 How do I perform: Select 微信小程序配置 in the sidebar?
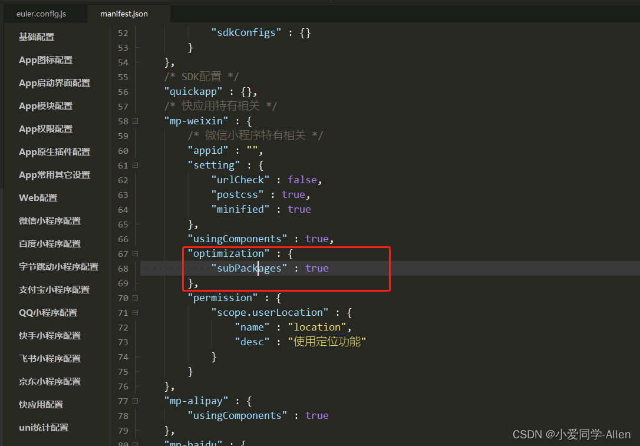point(48,220)
